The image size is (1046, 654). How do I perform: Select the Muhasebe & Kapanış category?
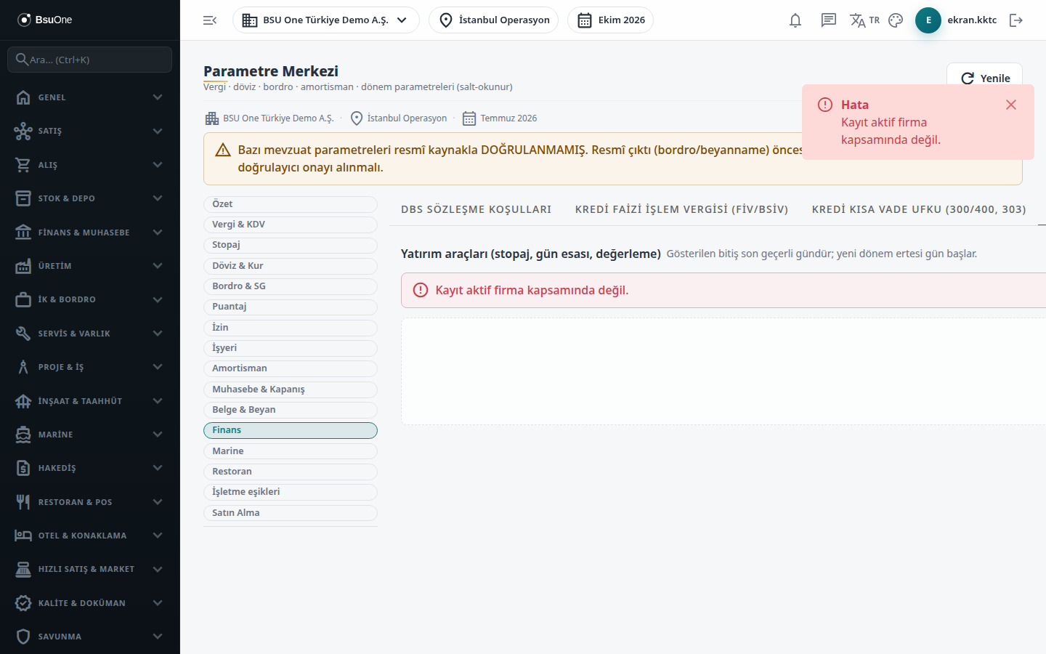pyautogui.click(x=291, y=389)
